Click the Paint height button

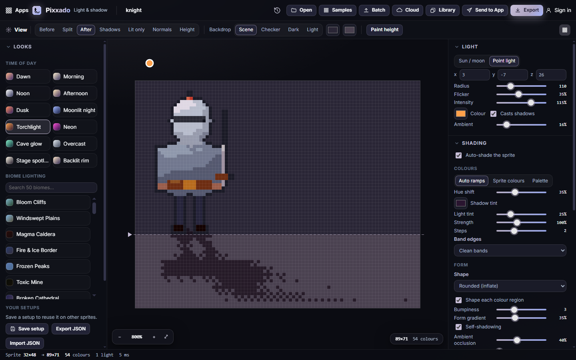click(x=384, y=30)
